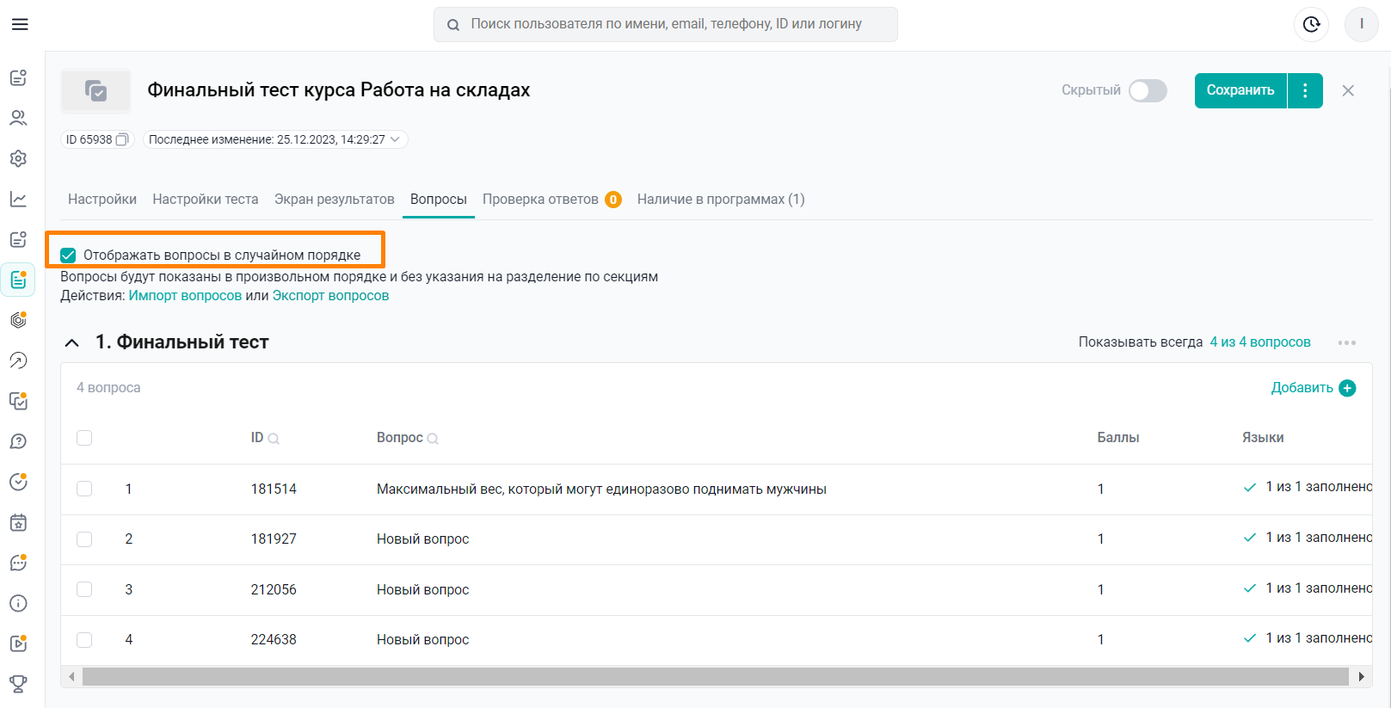1391x708 pixels.
Task: Focus the user search input field
Action: pyautogui.click(x=666, y=24)
